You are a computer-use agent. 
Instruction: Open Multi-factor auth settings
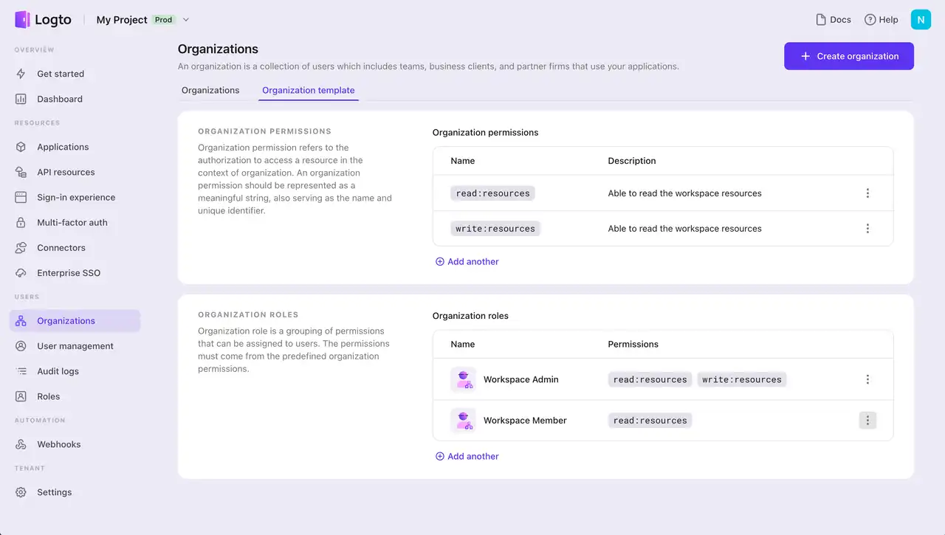coord(72,222)
